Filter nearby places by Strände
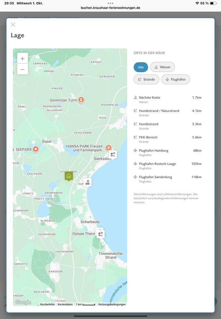Viewport: 221px width, 319px height. coord(146,79)
